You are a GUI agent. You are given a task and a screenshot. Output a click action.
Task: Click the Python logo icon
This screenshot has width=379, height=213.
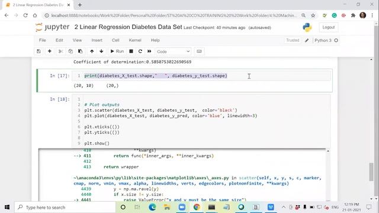point(307,27)
